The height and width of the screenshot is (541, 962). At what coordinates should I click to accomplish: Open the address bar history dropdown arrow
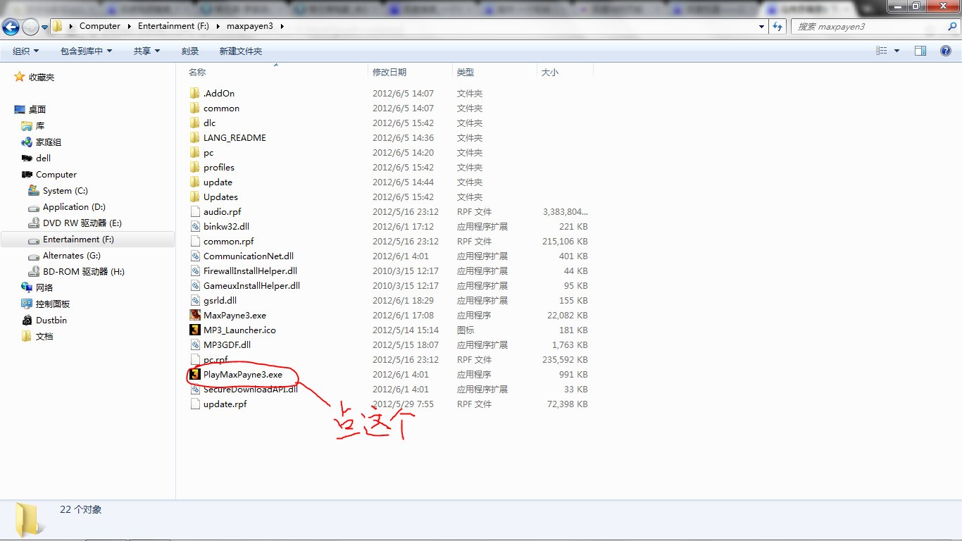coord(761,26)
